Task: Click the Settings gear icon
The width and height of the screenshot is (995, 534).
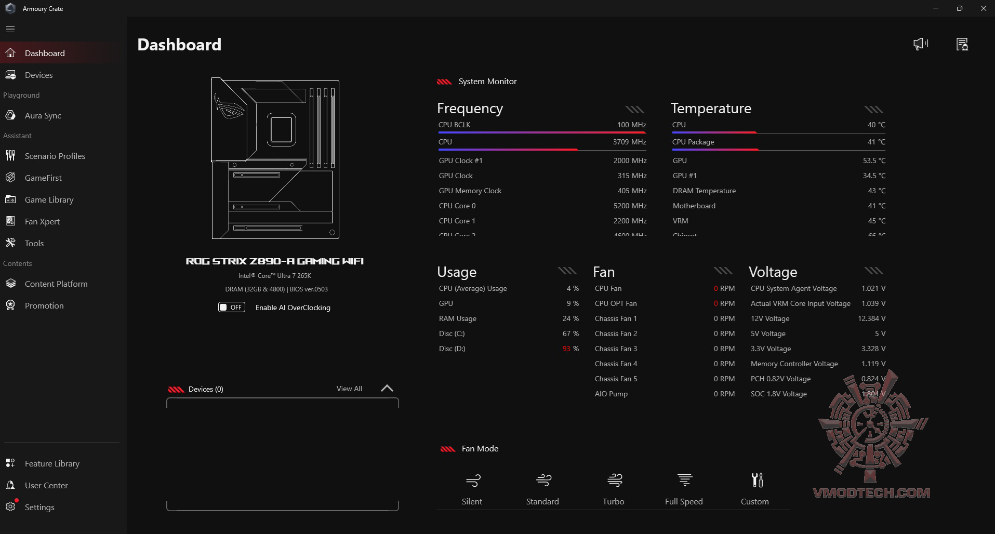Action: (x=10, y=507)
